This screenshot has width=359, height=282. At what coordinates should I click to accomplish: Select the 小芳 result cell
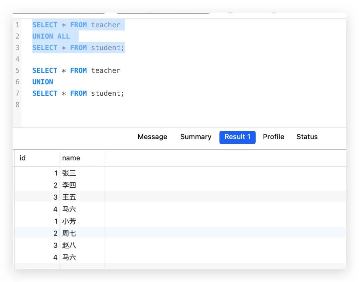click(69, 221)
